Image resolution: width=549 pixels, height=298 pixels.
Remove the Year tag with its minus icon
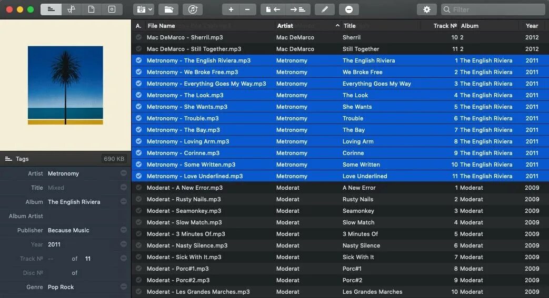coord(124,244)
